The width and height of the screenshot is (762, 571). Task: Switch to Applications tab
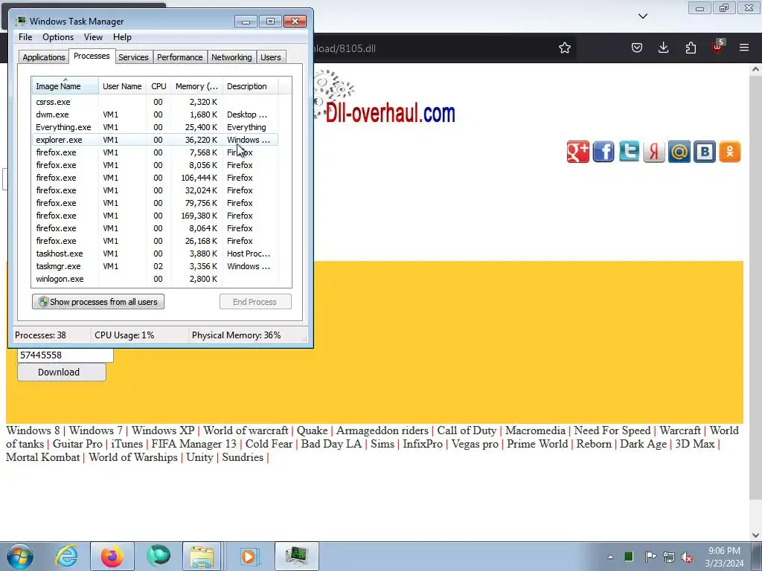[44, 57]
